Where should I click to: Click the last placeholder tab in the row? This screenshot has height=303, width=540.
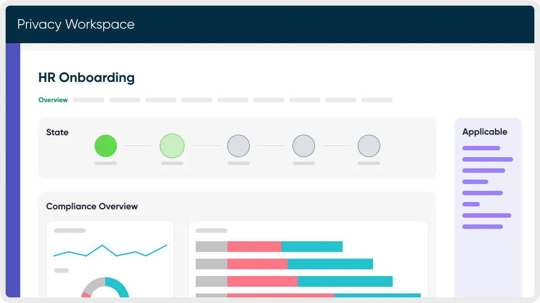377,100
